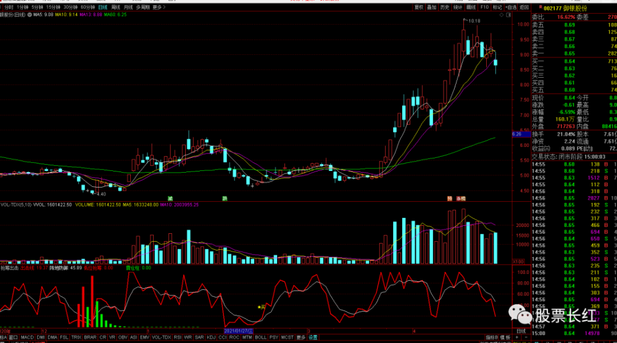The height and width of the screenshot is (343, 617).
Task: Zoom in chart with plus button
Action: click(517, 337)
